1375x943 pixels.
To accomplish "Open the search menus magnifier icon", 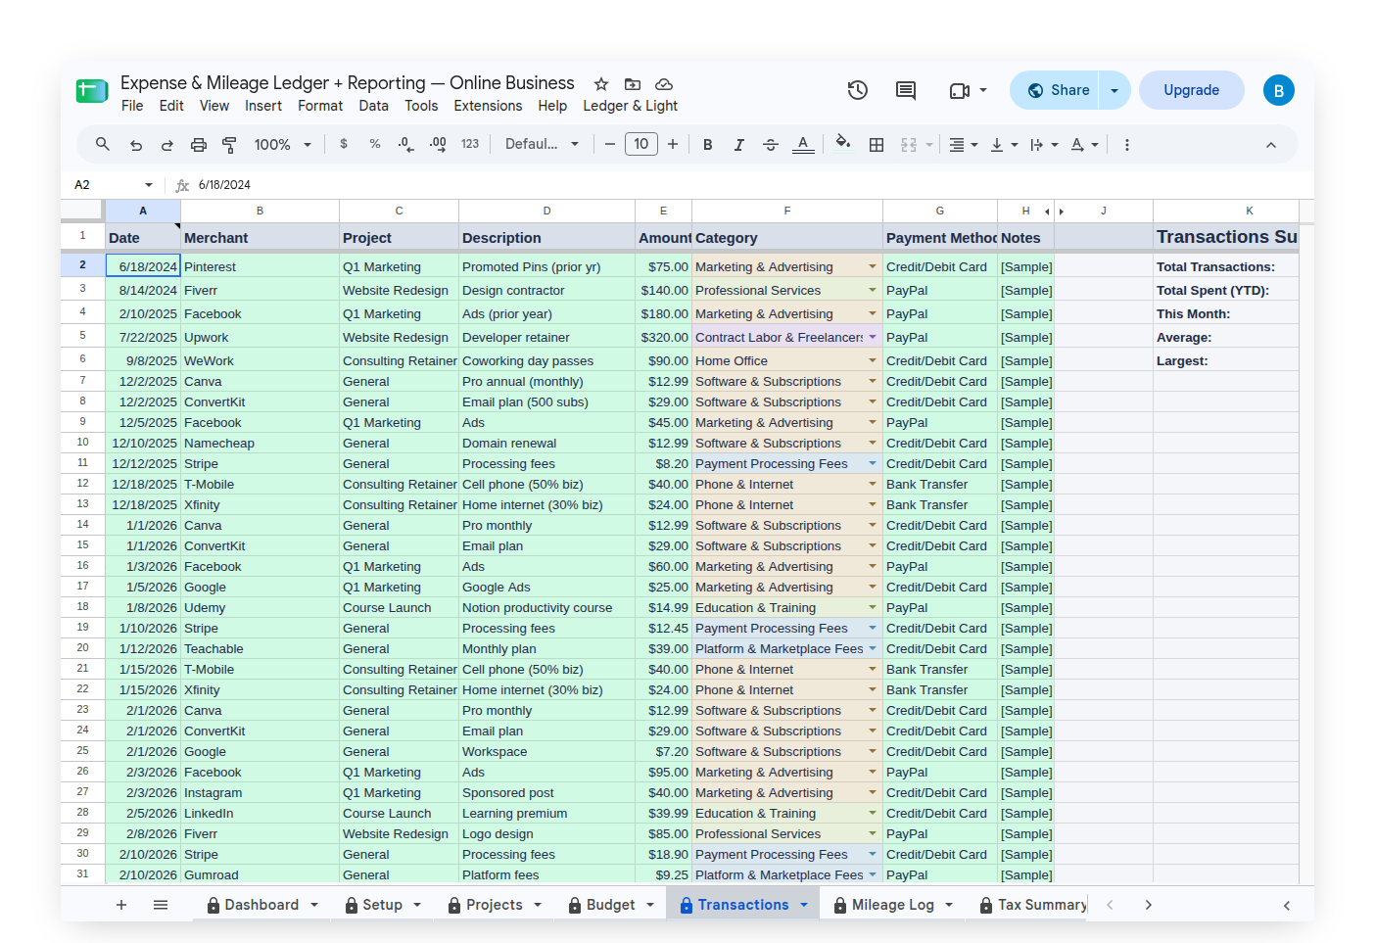I will click(102, 144).
